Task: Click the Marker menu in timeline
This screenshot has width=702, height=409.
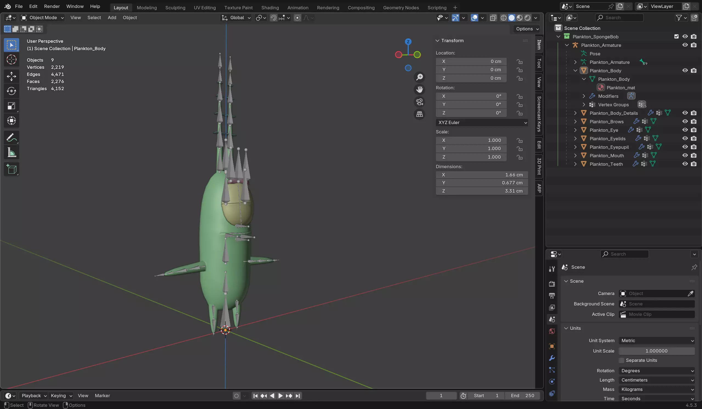Action: (x=102, y=396)
